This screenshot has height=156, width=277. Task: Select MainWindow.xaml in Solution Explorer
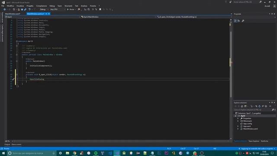coord(250,129)
